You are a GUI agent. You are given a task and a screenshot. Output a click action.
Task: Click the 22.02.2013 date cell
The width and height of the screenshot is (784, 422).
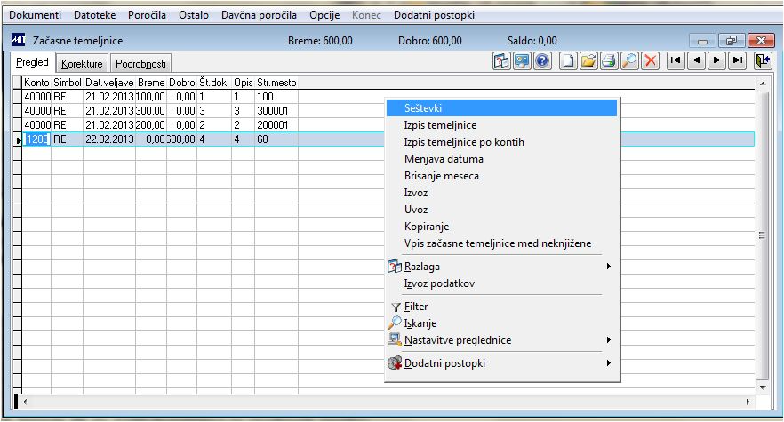pyautogui.click(x=109, y=139)
